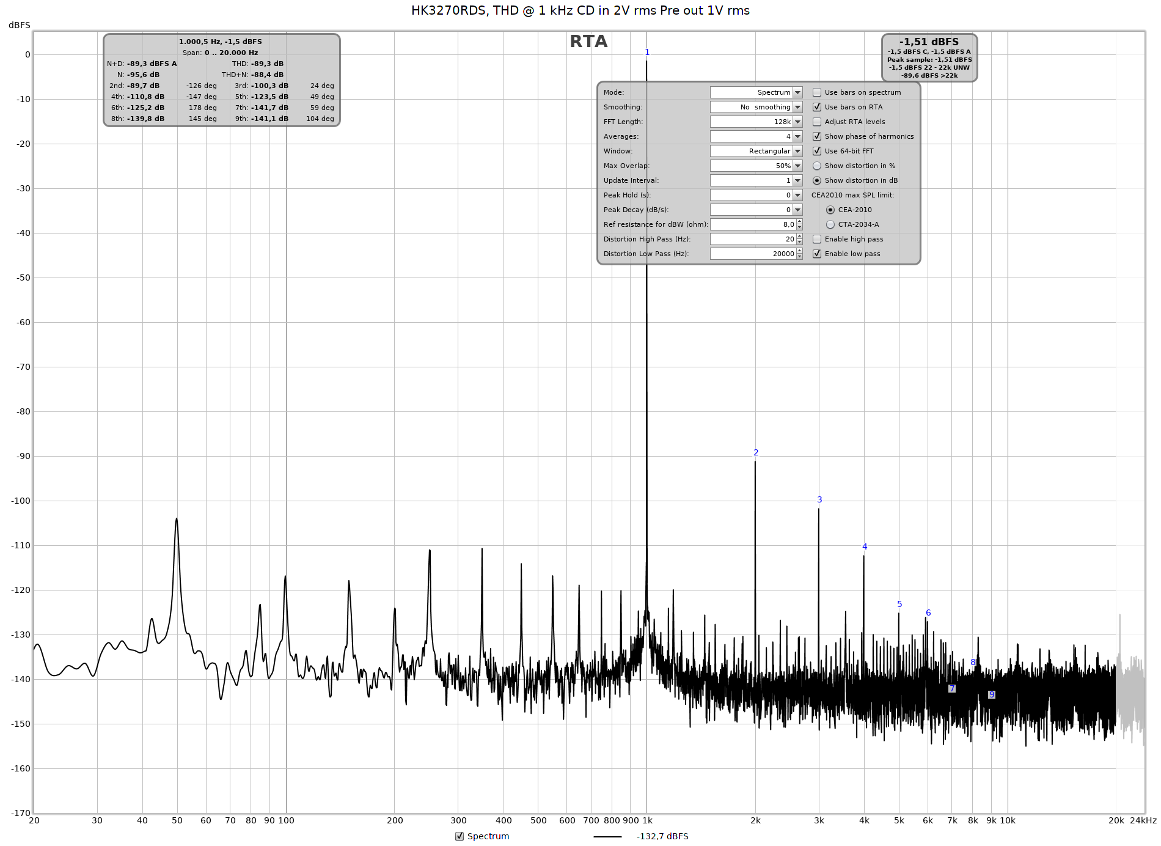The height and width of the screenshot is (846, 1161).
Task: Select 'Show distortion in %' radio button
Action: 817,166
